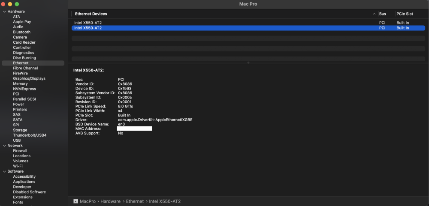Click Hardware in the path bar
The image size is (429, 206).
pos(111,201)
